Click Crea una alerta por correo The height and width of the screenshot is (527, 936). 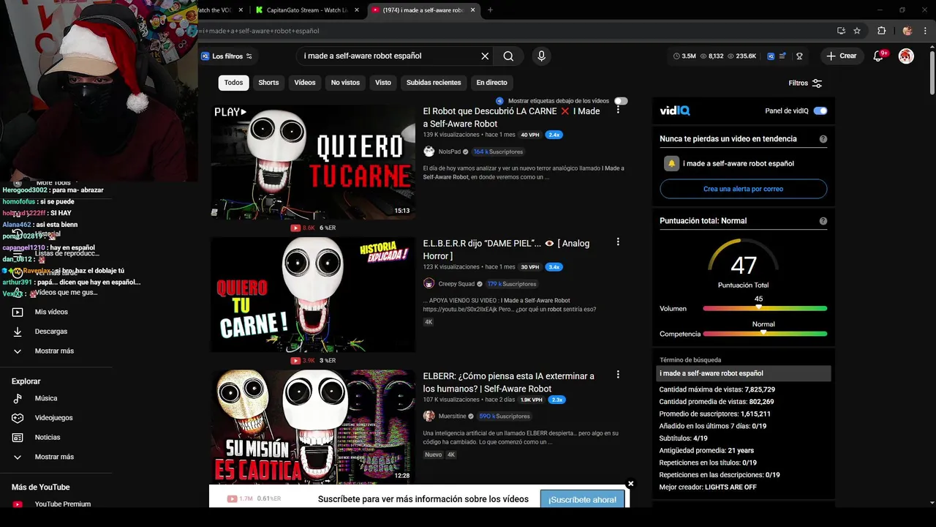click(x=743, y=189)
